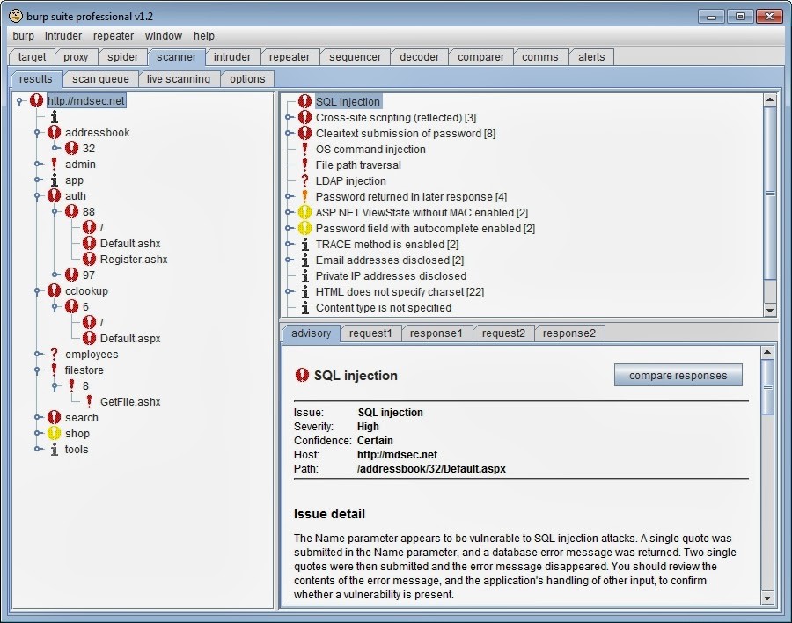Click advisory panel scrollbar down arrow

[x=766, y=597]
